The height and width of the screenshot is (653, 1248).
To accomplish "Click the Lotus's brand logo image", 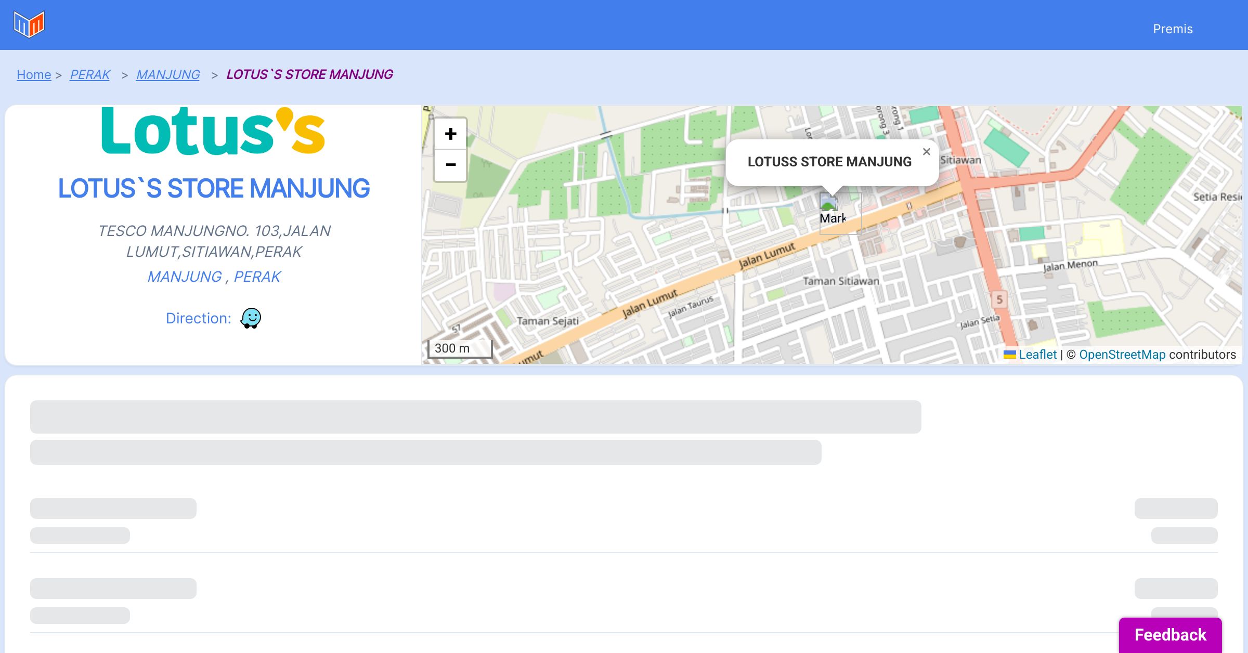I will coord(213,131).
